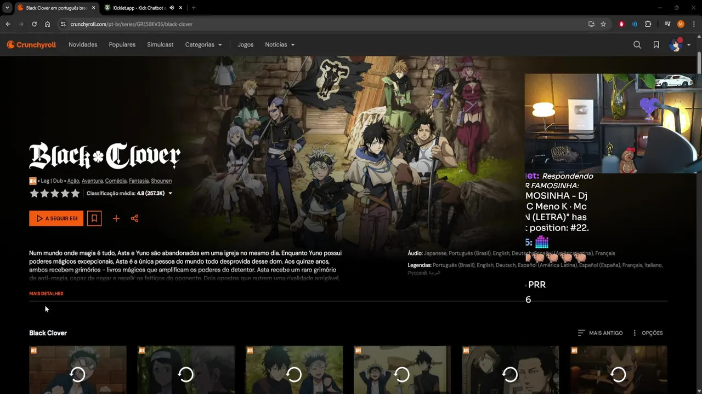Expand the Notícias dropdown
Image resolution: width=702 pixels, height=394 pixels.
pos(280,45)
